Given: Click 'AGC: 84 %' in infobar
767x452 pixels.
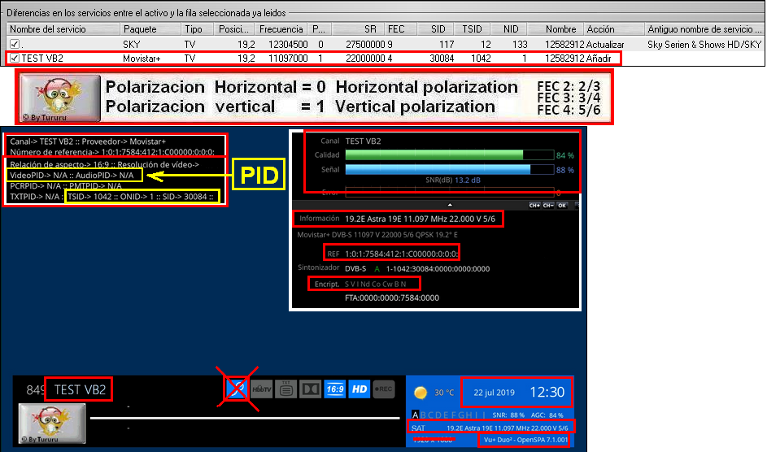Looking at the screenshot, I should click(547, 415).
